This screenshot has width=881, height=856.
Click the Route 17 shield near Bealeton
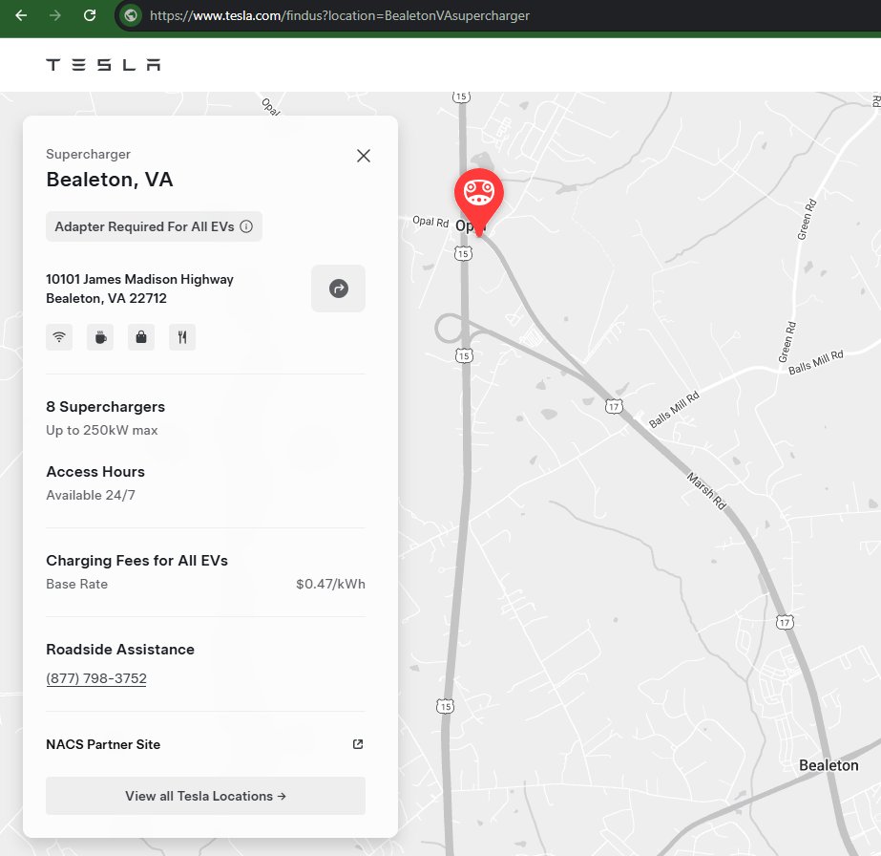(785, 622)
